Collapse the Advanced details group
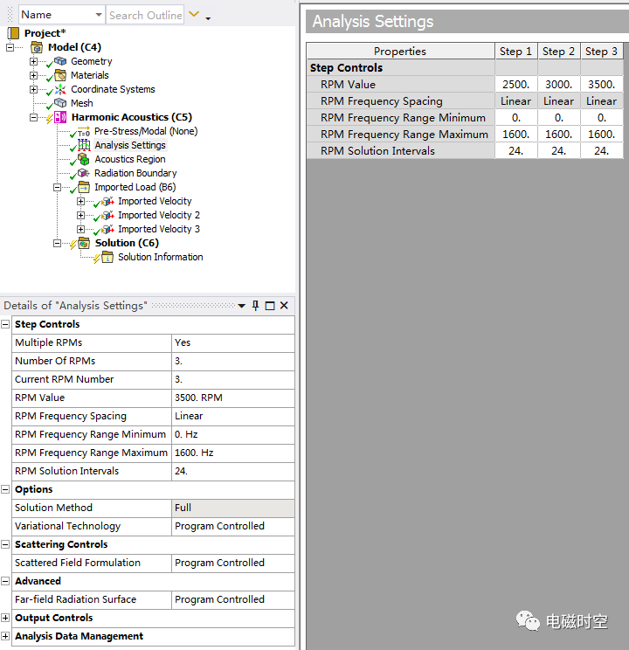Screen dimensions: 629x650 (x=5, y=581)
